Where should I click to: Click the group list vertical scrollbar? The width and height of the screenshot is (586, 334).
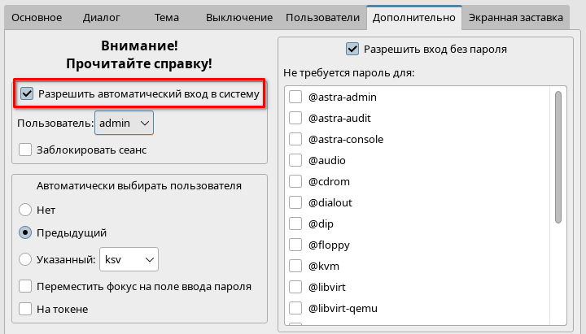(x=558, y=156)
